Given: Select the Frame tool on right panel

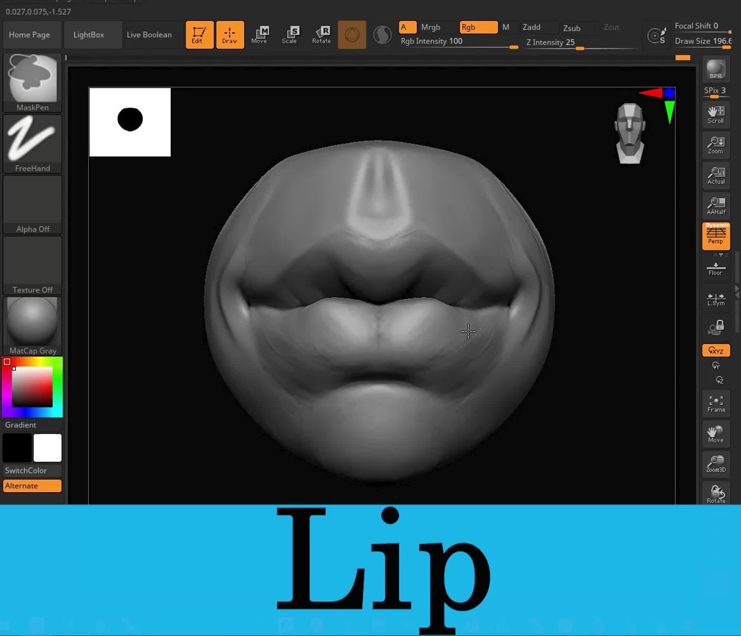Looking at the screenshot, I should (716, 403).
